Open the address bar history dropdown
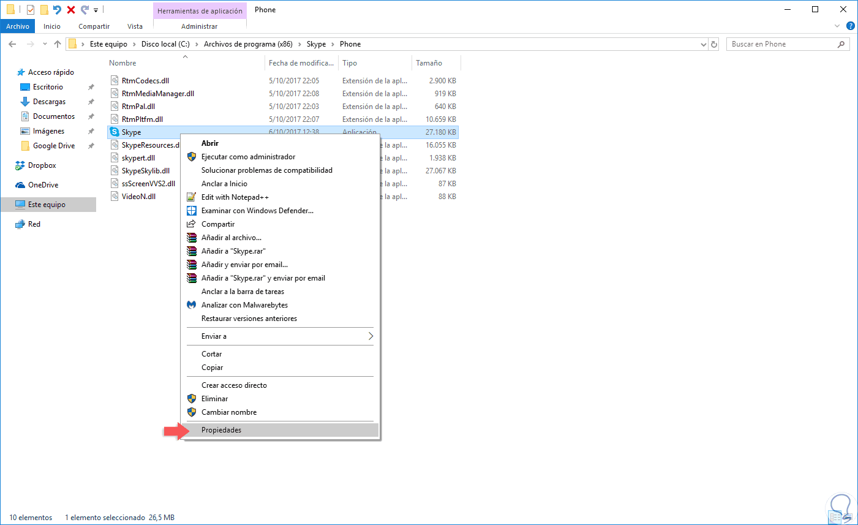Screen dimensions: 858x525 (704, 44)
